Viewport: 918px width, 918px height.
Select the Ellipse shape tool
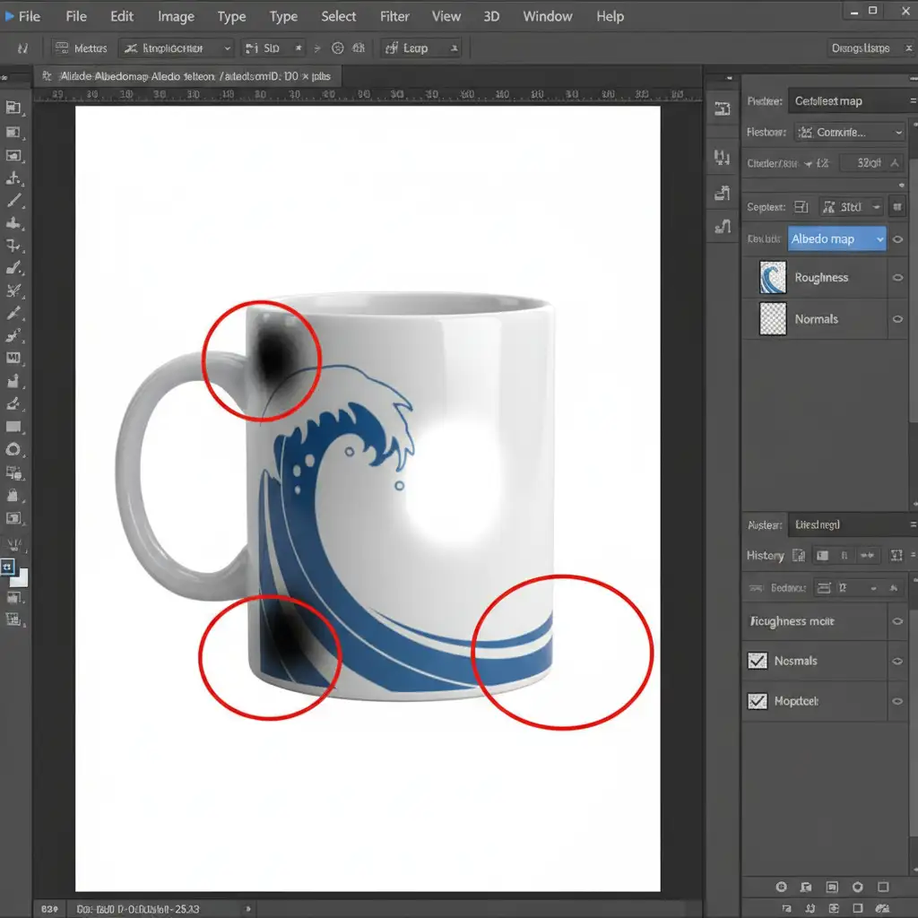[x=13, y=450]
